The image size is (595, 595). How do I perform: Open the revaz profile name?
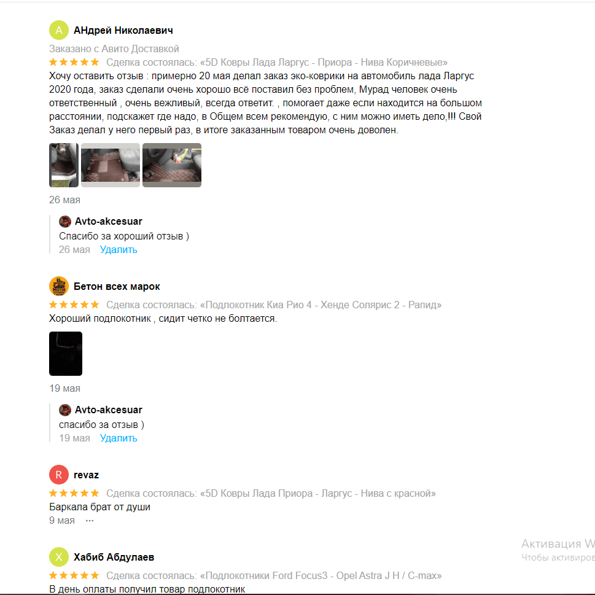[86, 475]
